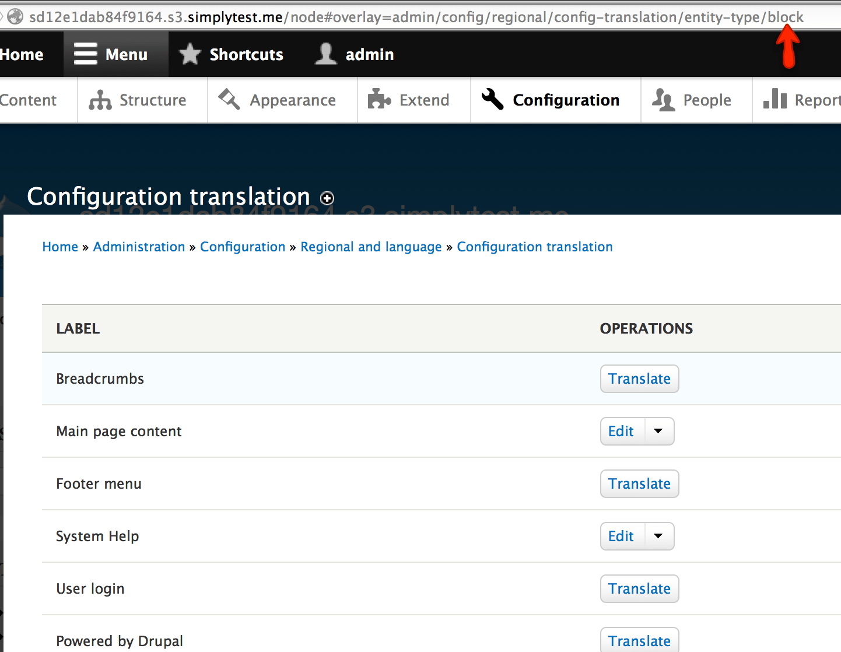Image resolution: width=841 pixels, height=652 pixels.
Task: Click the Configuration wrench icon
Action: click(x=492, y=100)
